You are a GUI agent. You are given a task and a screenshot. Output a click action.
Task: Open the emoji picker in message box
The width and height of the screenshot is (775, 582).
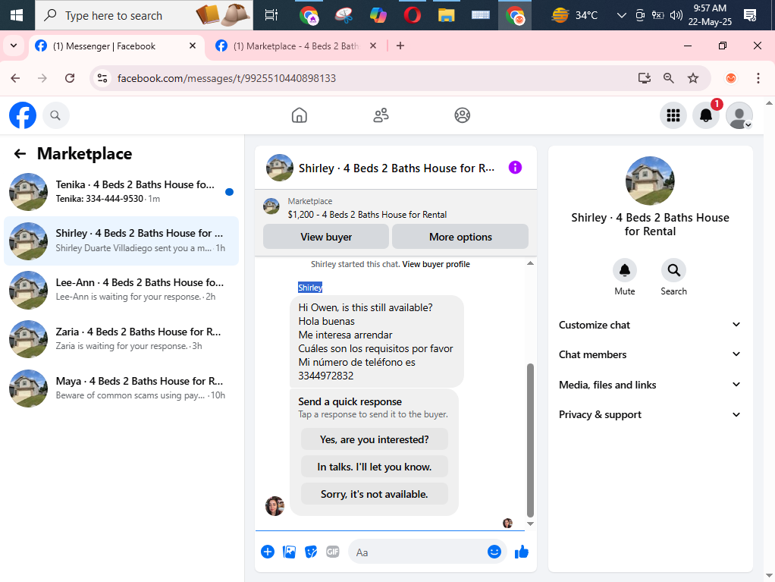click(494, 552)
